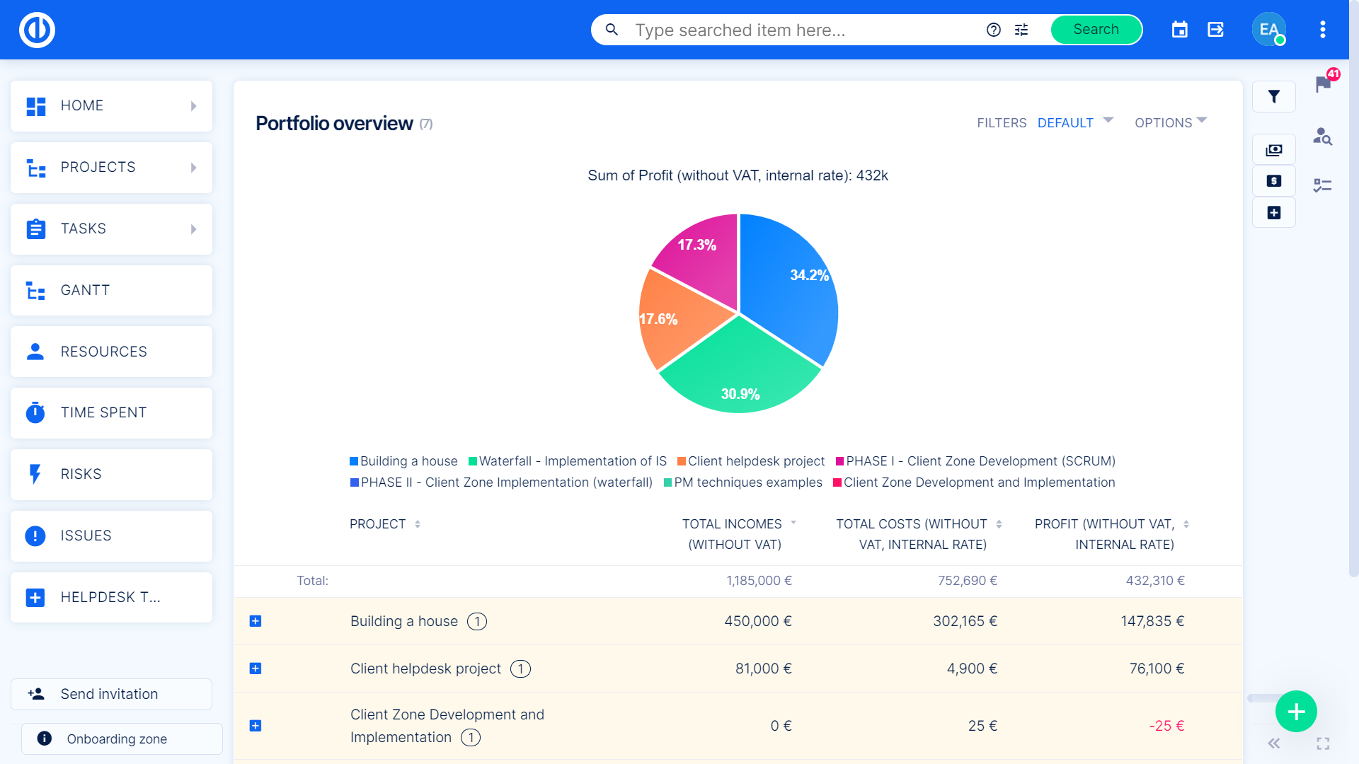Toggle collapse left sidebar panel

(x=1274, y=743)
